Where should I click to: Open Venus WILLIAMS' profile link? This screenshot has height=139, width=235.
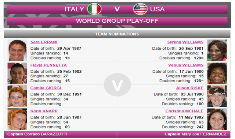tap(186, 65)
